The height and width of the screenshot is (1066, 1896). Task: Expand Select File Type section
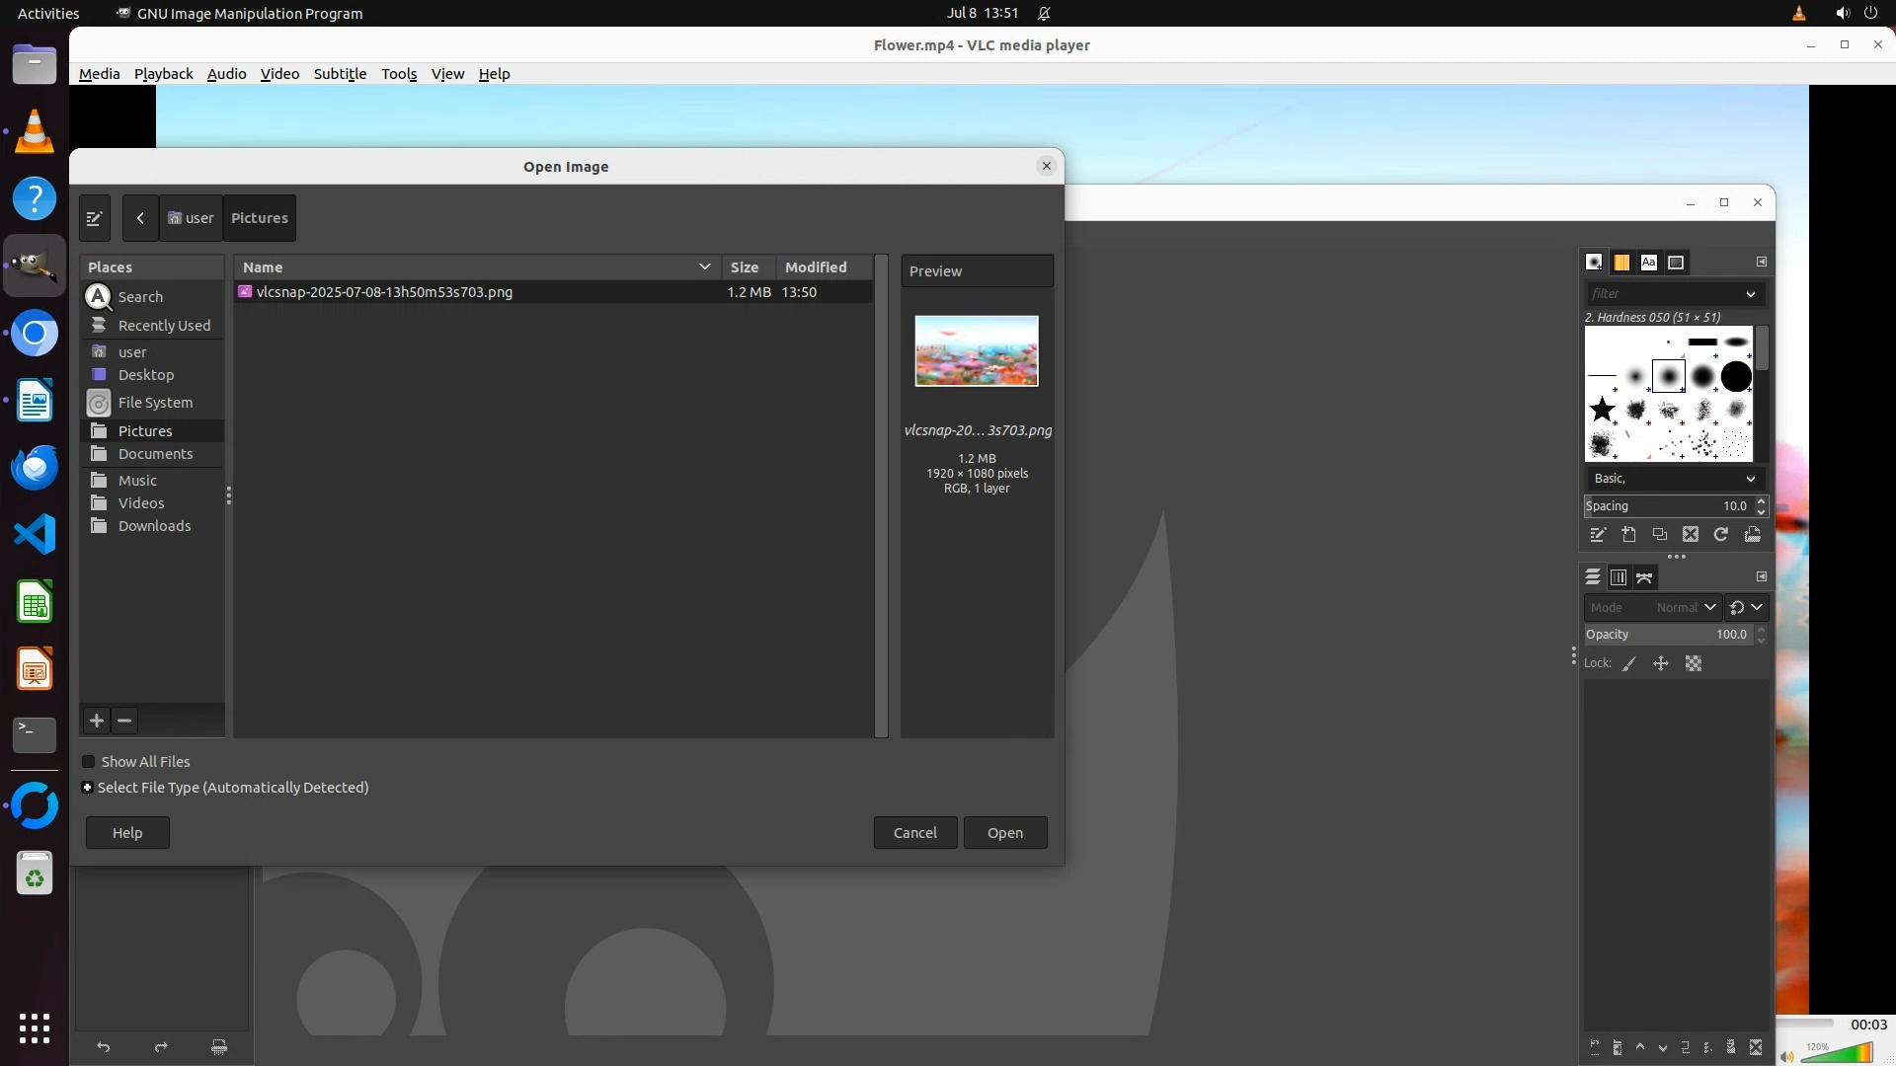[88, 788]
